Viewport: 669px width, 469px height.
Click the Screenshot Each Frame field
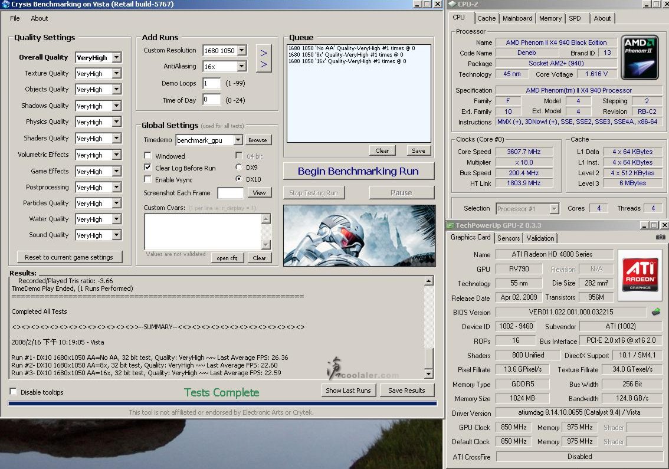[231, 193]
